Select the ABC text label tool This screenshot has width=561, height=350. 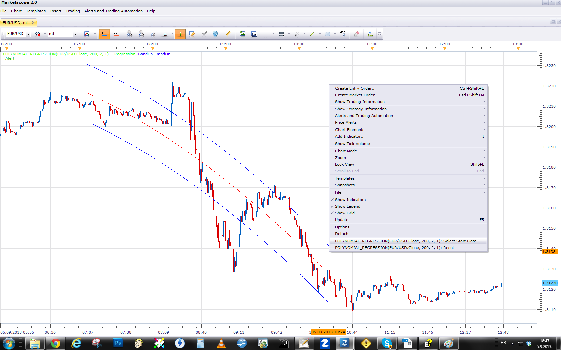pos(343,34)
